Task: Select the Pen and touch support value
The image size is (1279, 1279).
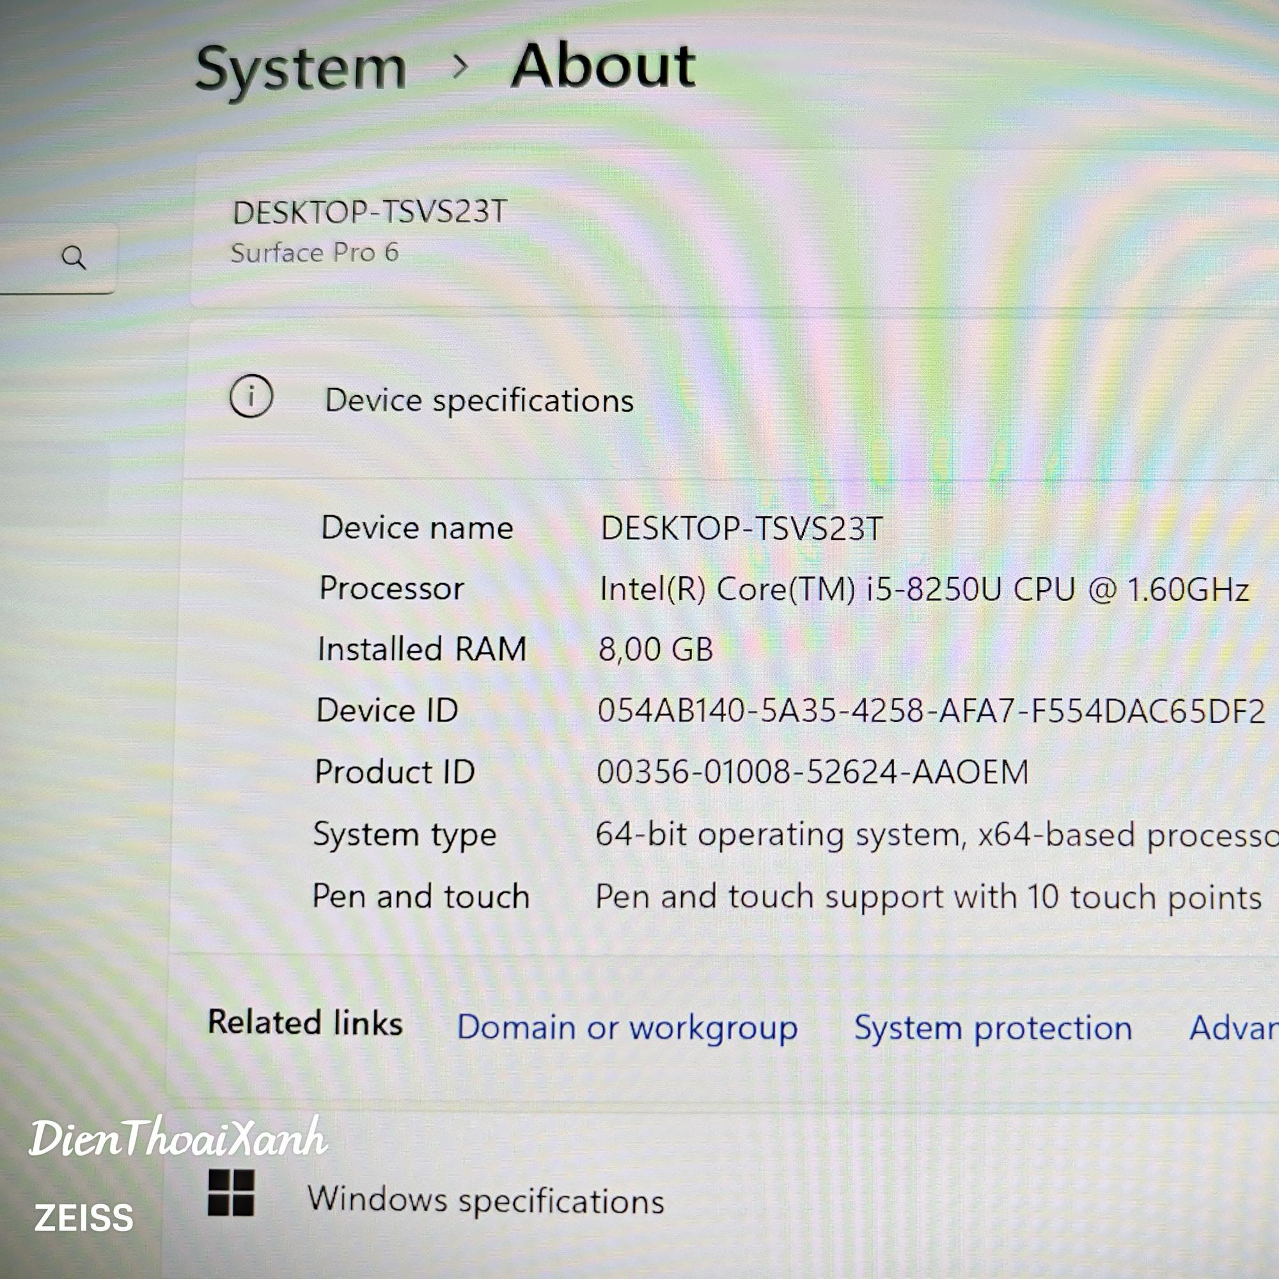Action: click(928, 898)
